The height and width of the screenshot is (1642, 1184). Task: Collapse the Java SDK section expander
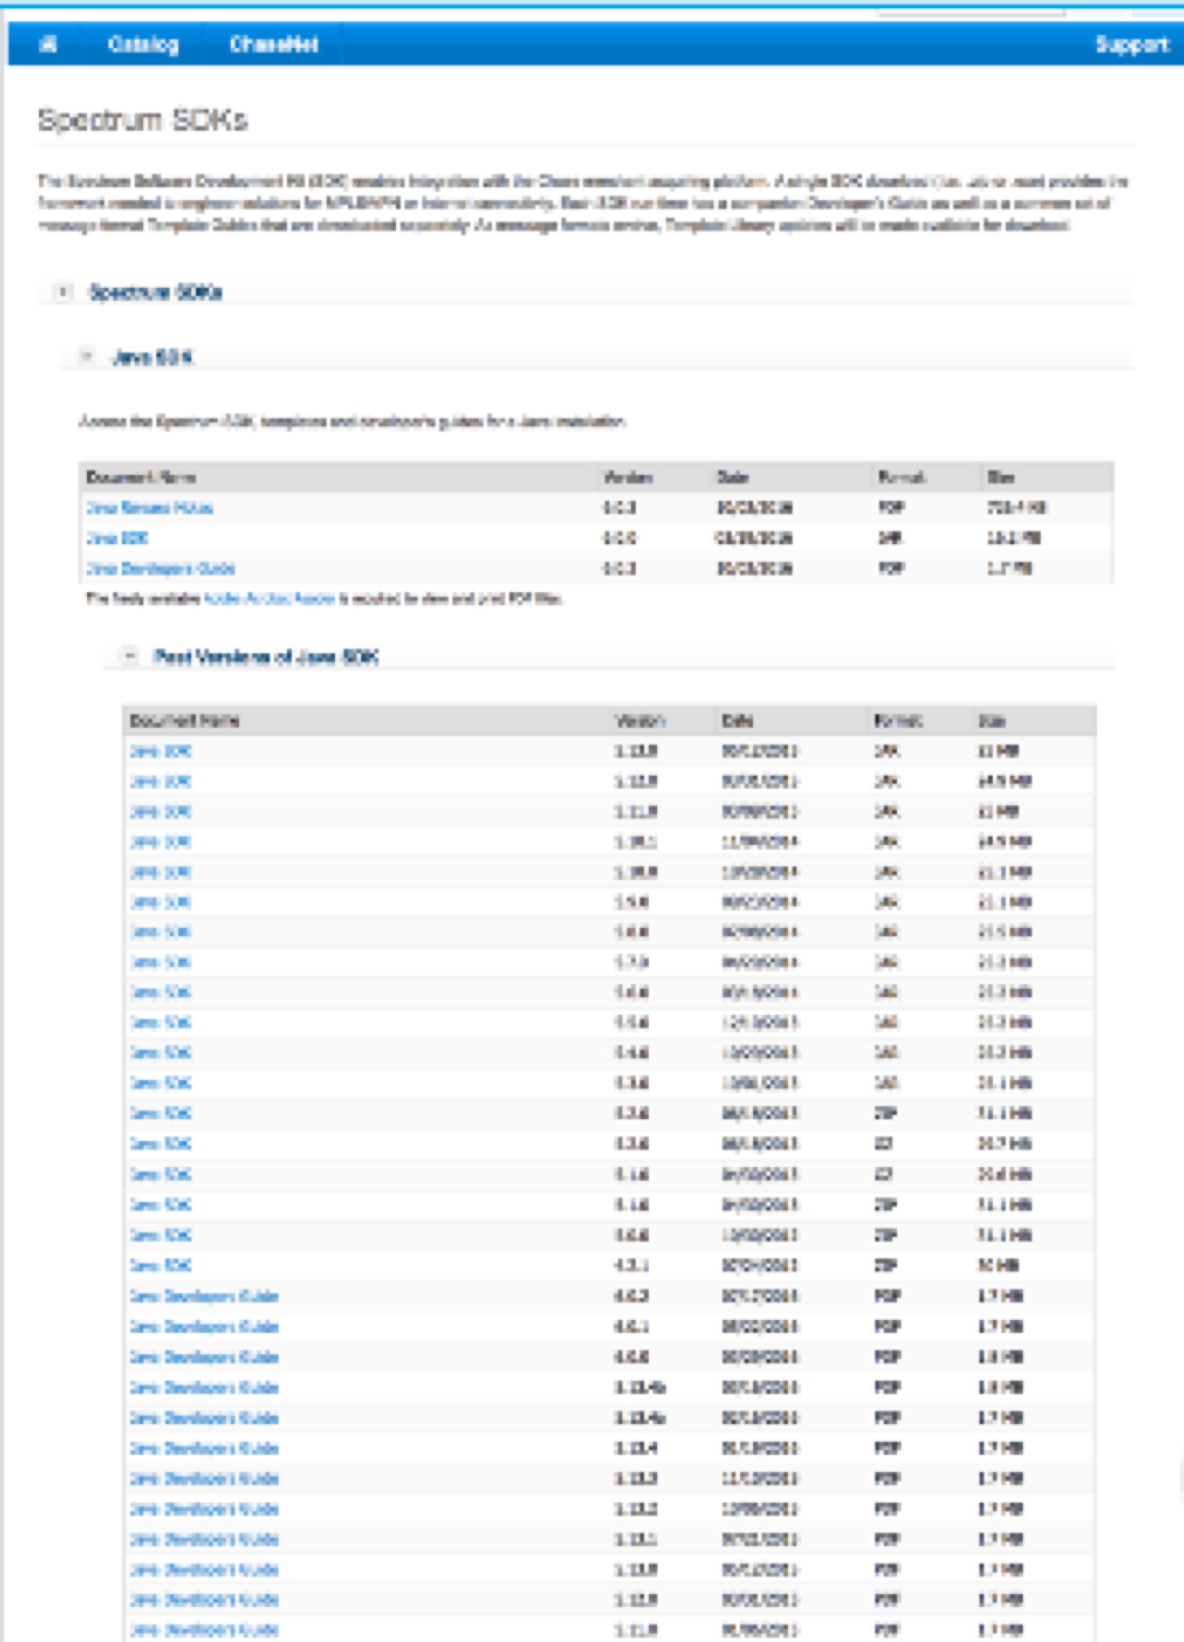coord(87,356)
